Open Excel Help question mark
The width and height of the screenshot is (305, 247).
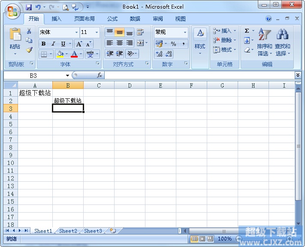269,19
